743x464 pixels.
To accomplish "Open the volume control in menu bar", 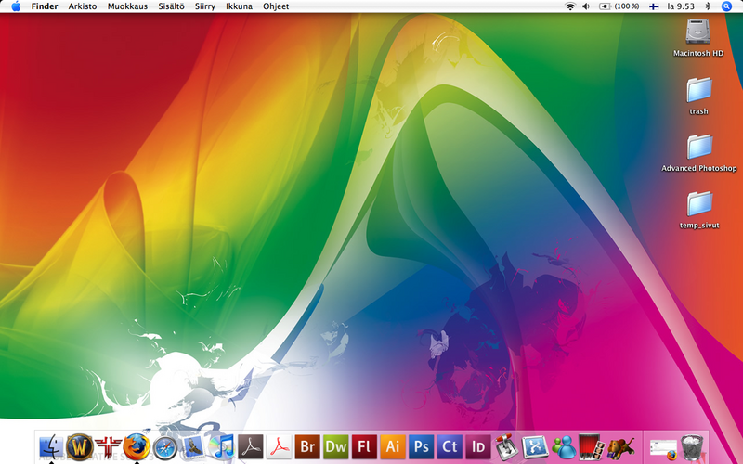I will tap(586, 6).
